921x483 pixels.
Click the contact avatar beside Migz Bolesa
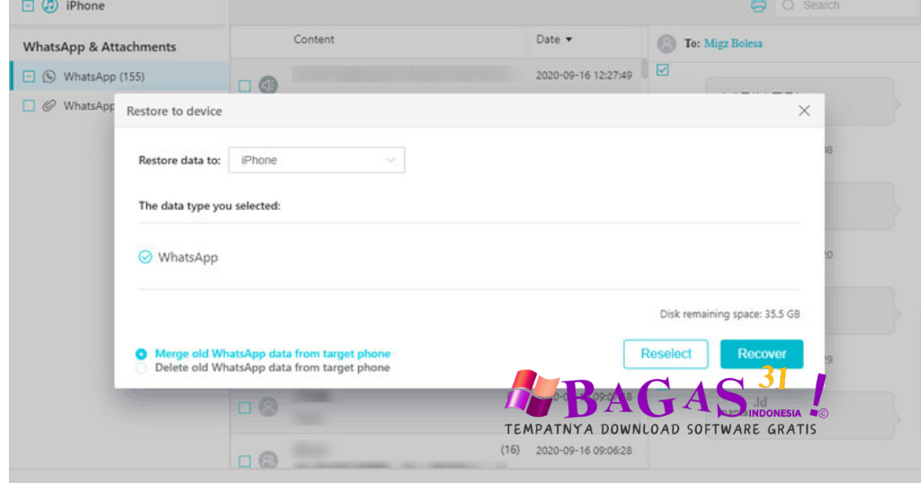tap(666, 43)
